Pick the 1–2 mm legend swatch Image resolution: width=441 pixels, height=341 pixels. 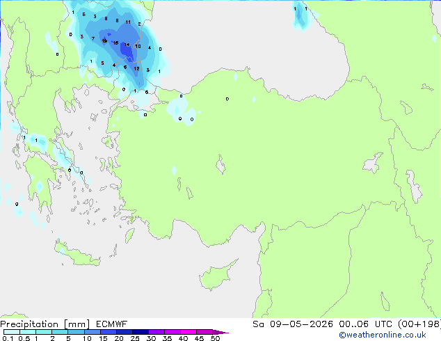click(44, 332)
